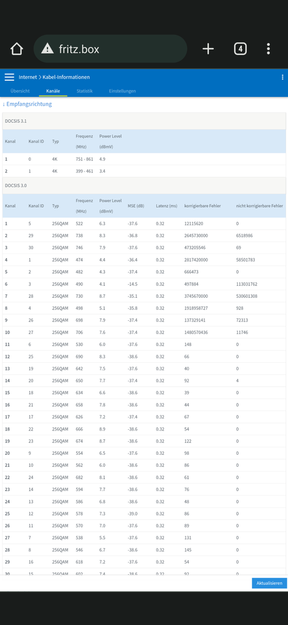The height and width of the screenshot is (625, 288).
Task: Select the frequency value 522
Action: tap(79, 223)
